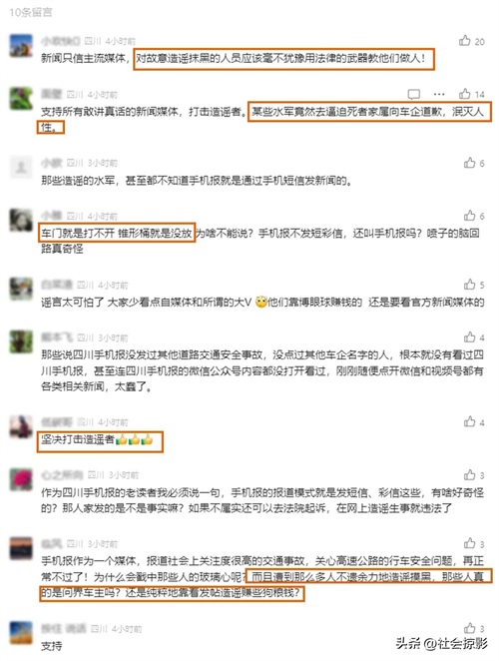This screenshot has width=499, height=661.
Task: Click the 10条留言 header
Action: pos(31,12)
